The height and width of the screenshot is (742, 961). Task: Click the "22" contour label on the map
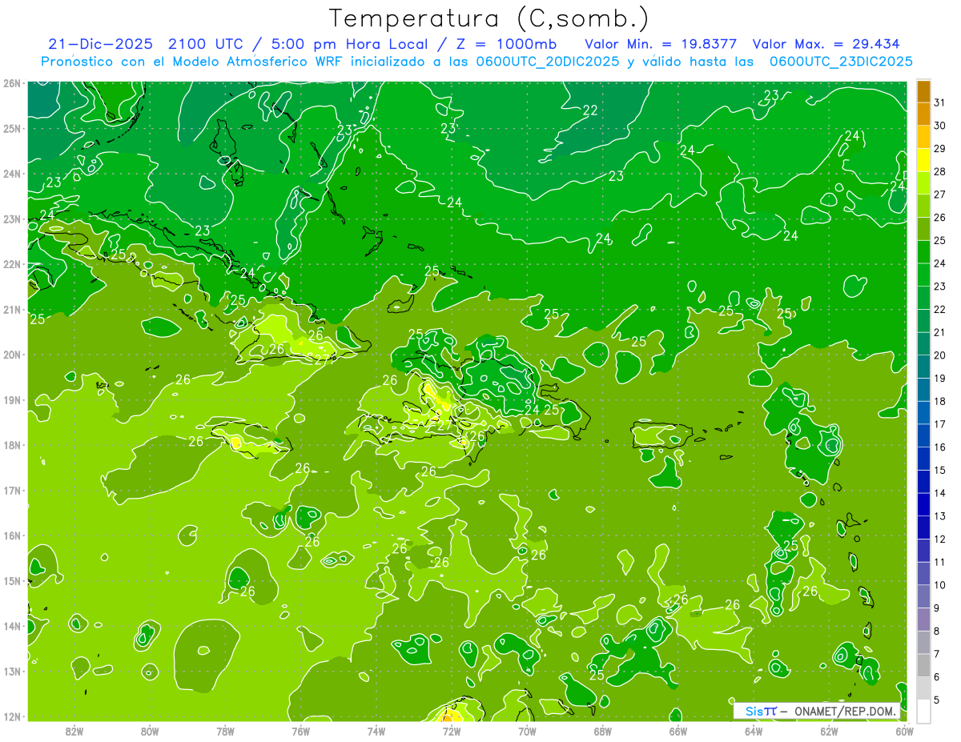coord(590,110)
